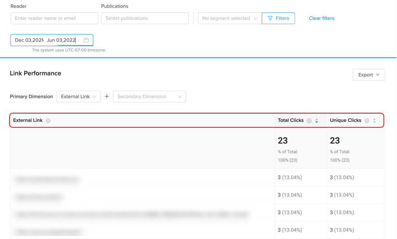This screenshot has width=397, height=239.
Task: Click help icon beside Total Clicks
Action: tap(309, 120)
